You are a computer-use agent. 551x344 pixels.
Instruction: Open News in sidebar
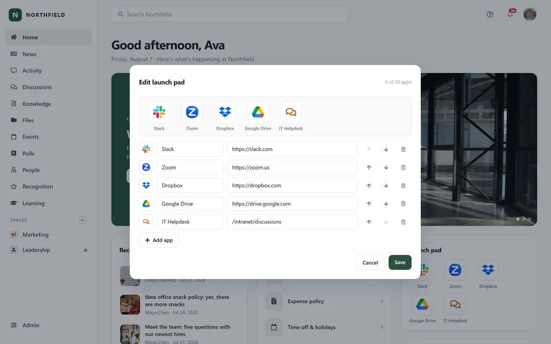click(x=49, y=54)
